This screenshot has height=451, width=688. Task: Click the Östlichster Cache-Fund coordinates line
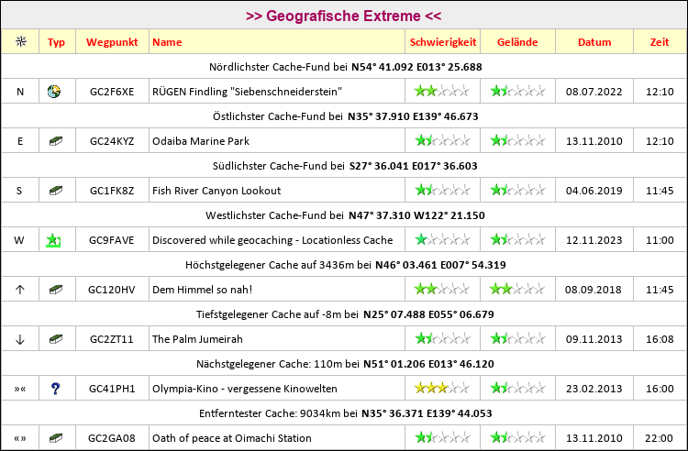(x=345, y=116)
